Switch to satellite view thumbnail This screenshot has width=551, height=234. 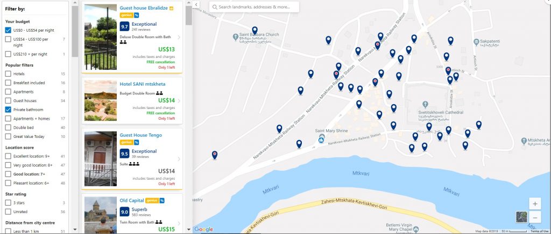click(521, 216)
